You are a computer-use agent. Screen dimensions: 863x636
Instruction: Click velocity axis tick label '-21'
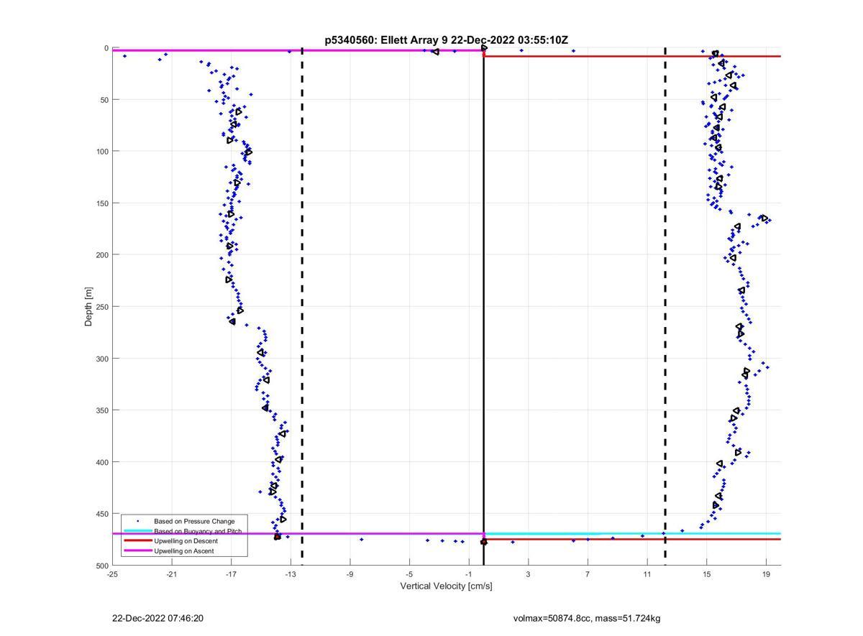click(x=172, y=573)
